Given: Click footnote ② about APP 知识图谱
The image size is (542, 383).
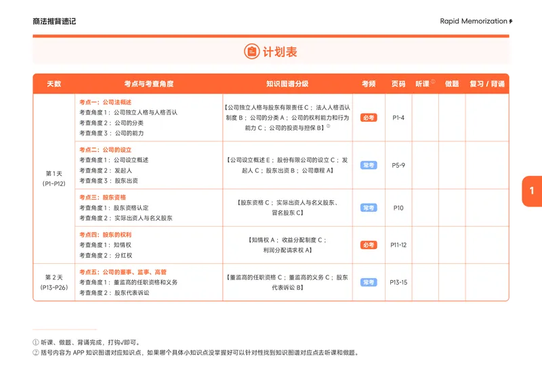Looking at the screenshot, I should click(x=196, y=353).
